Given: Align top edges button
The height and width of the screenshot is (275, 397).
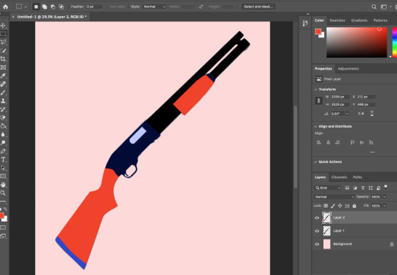Looking at the screenshot, I should pyautogui.click(x=352, y=142).
